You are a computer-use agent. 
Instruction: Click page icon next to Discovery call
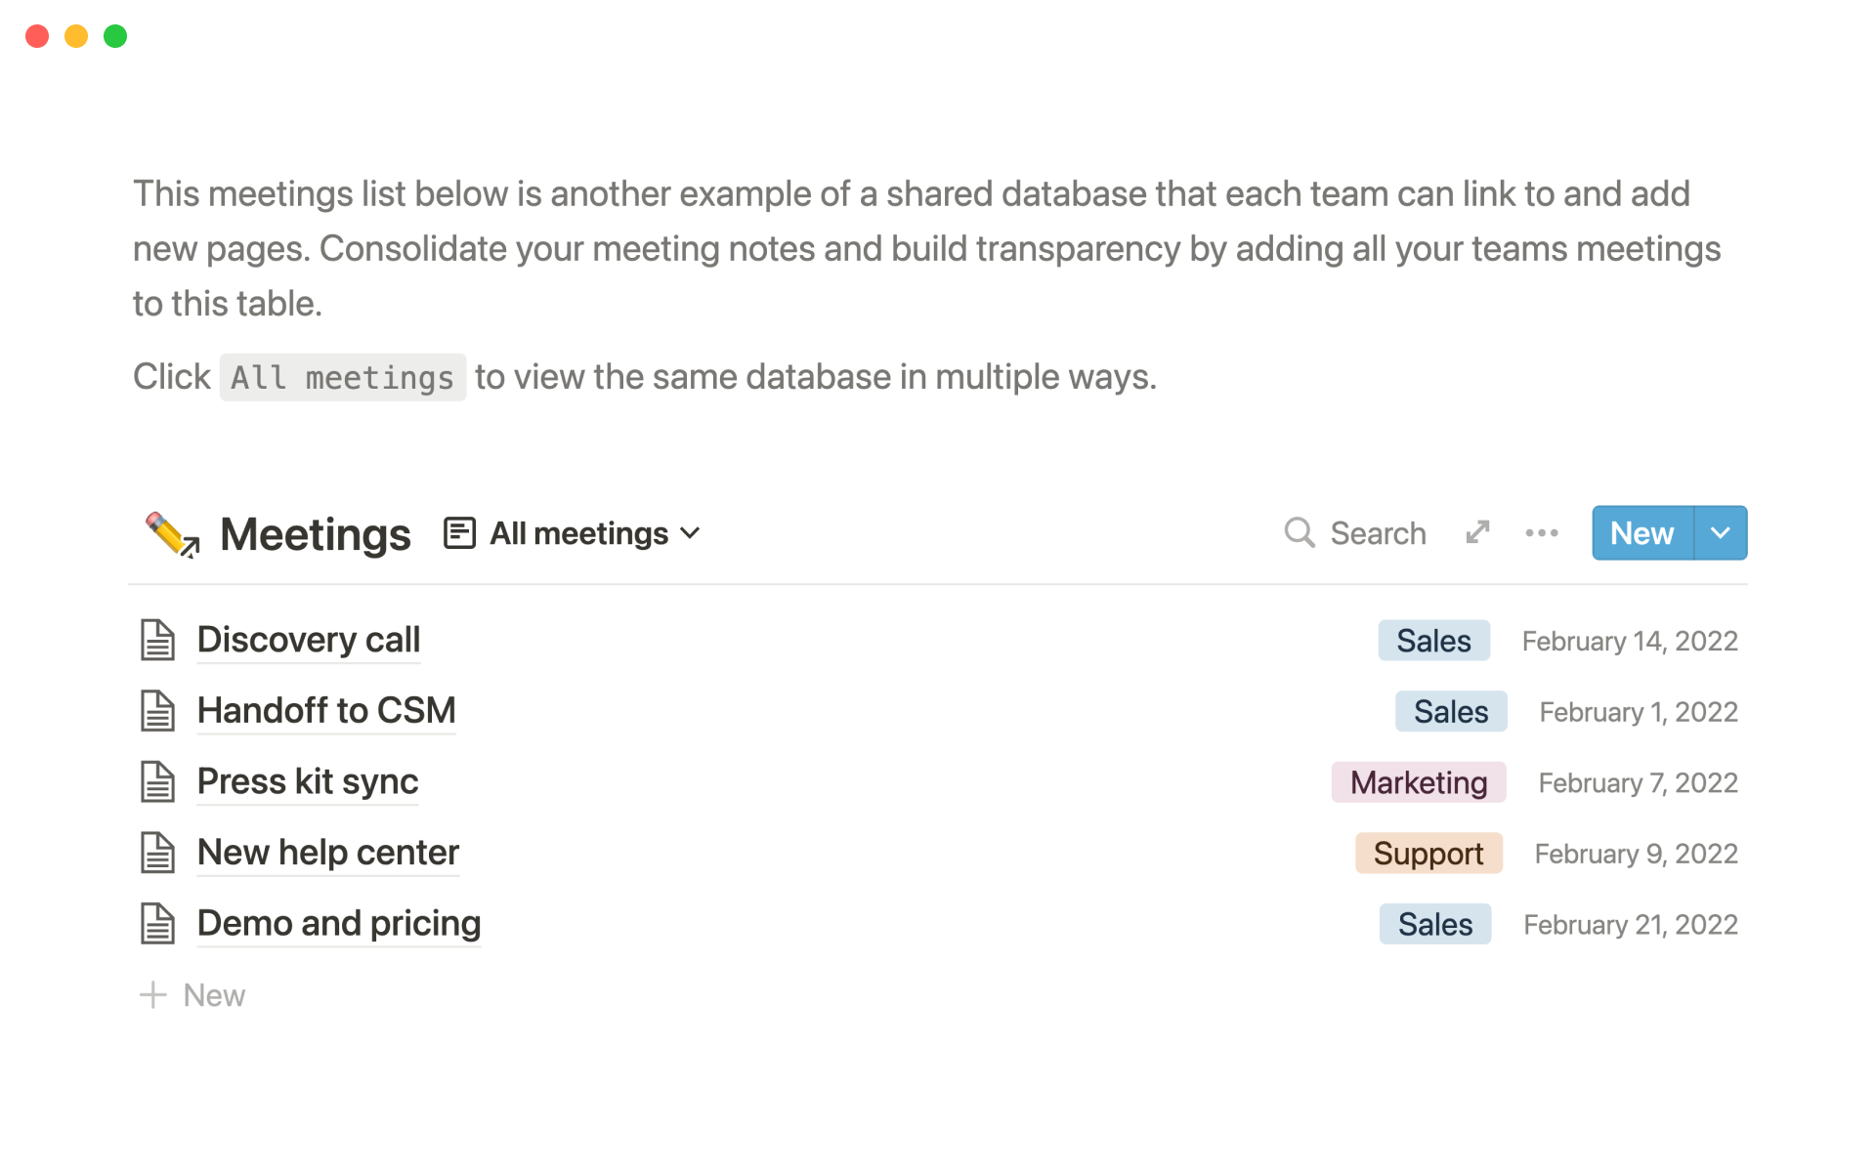(x=157, y=641)
